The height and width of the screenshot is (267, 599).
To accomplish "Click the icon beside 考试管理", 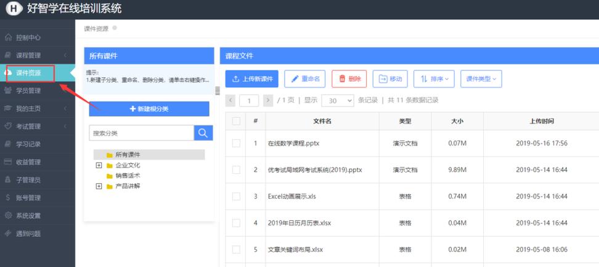I will coord(8,126).
